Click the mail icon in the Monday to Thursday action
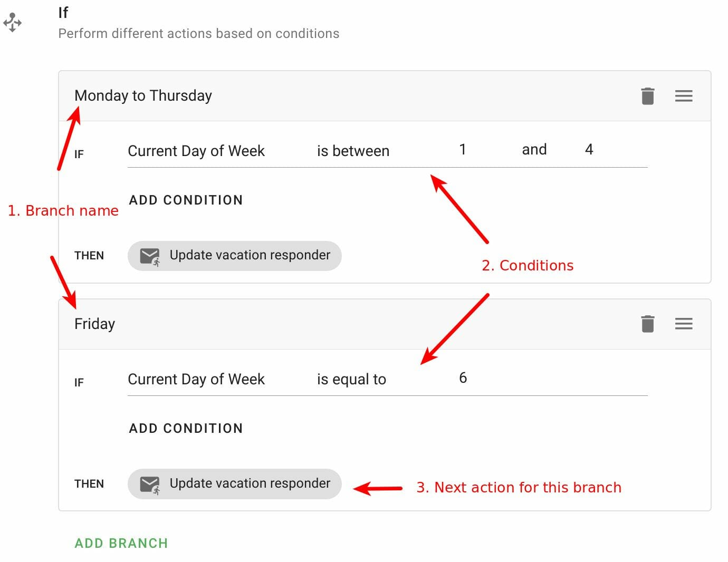This screenshot has width=728, height=562. pyautogui.click(x=150, y=256)
